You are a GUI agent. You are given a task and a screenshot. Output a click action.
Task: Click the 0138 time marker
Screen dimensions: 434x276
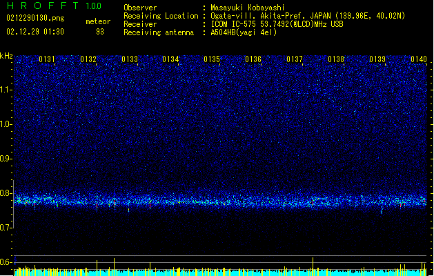336,59
